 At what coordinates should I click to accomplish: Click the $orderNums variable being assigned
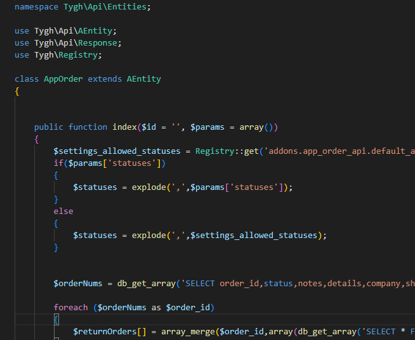[78, 283]
